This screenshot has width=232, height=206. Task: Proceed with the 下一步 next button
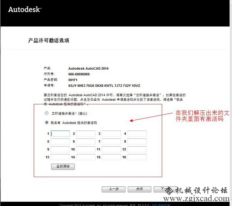[x=165, y=189]
